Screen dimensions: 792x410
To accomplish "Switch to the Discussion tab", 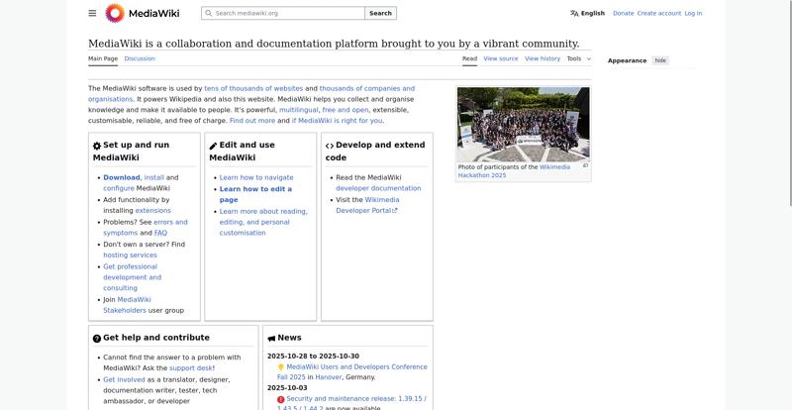I will click(140, 58).
